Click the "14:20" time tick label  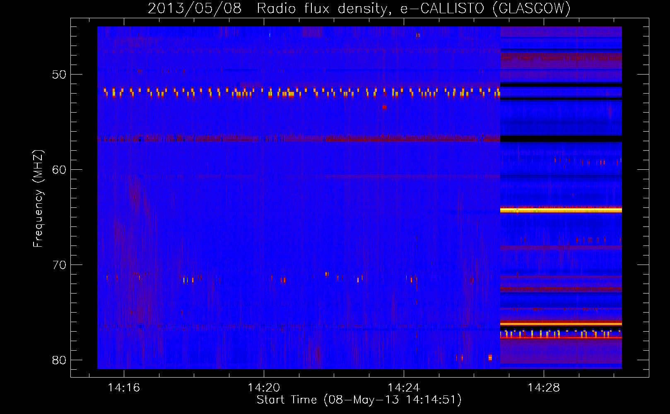(264, 388)
